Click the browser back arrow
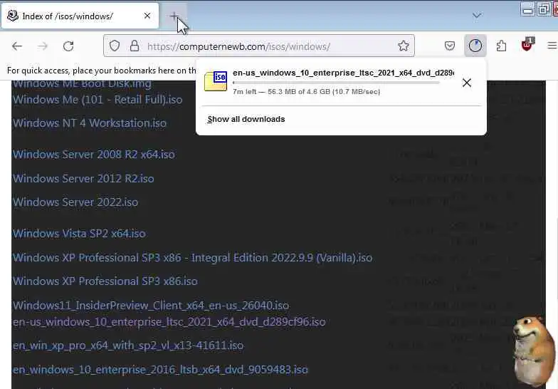This screenshot has width=558, height=389. click(17, 46)
